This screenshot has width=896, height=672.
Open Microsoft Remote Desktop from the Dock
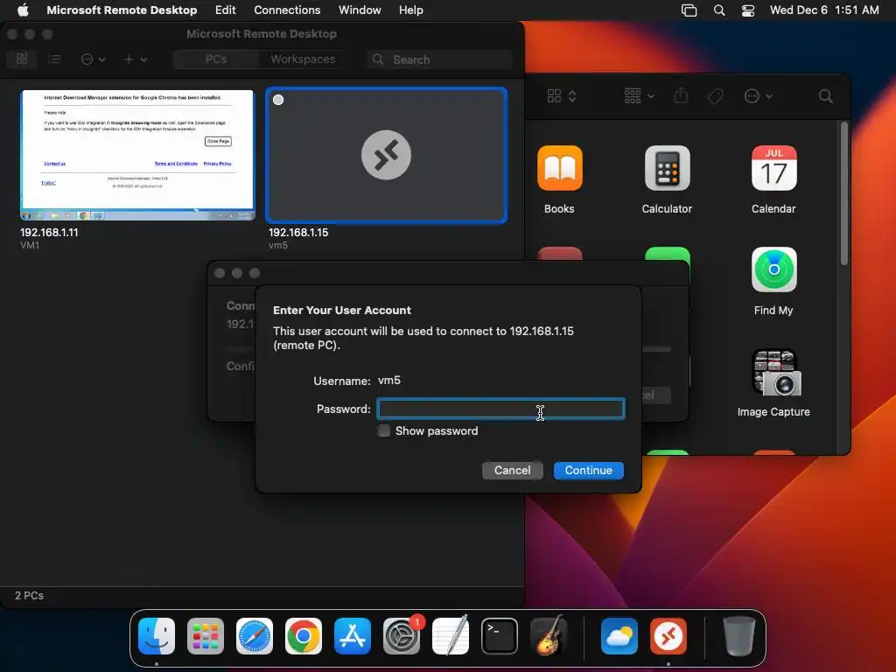(668, 636)
